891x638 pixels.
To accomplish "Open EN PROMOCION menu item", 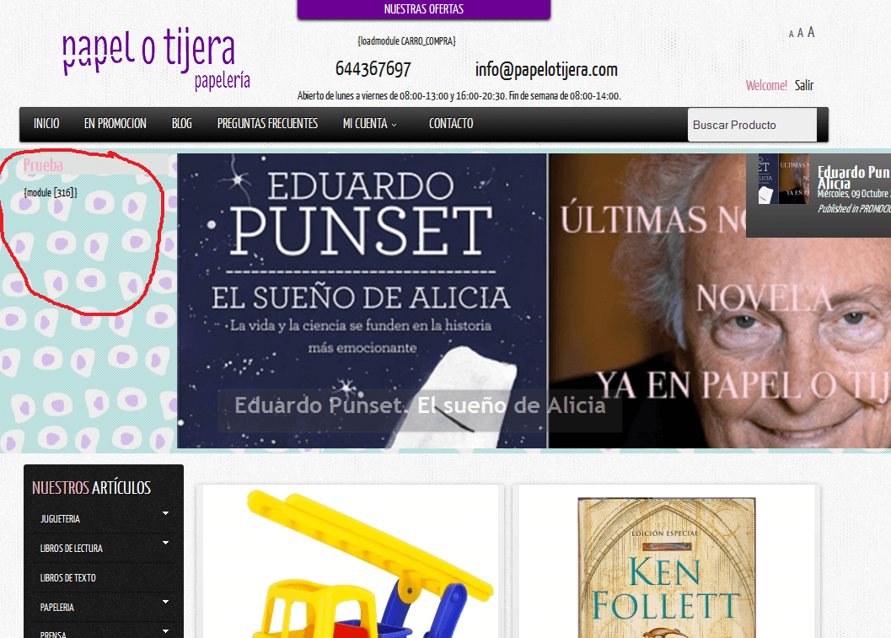I will [115, 123].
